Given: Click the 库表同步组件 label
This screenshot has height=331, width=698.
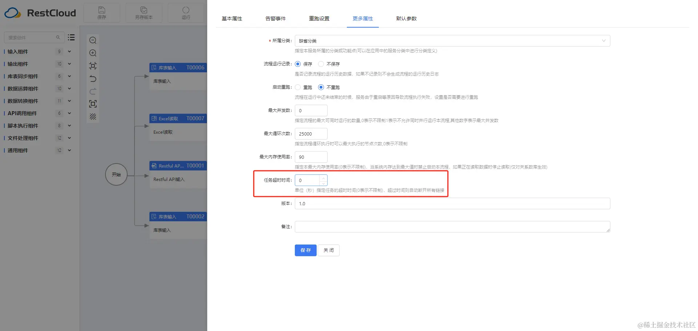Looking at the screenshot, I should click(23, 76).
